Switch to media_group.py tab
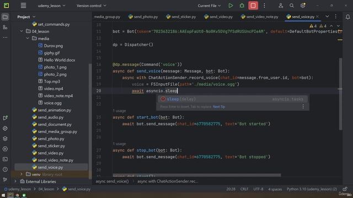The width and height of the screenshot is (353, 198). pos(107,16)
